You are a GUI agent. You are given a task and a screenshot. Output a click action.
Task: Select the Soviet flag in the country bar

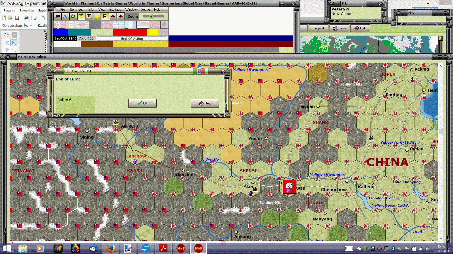coord(154,25)
